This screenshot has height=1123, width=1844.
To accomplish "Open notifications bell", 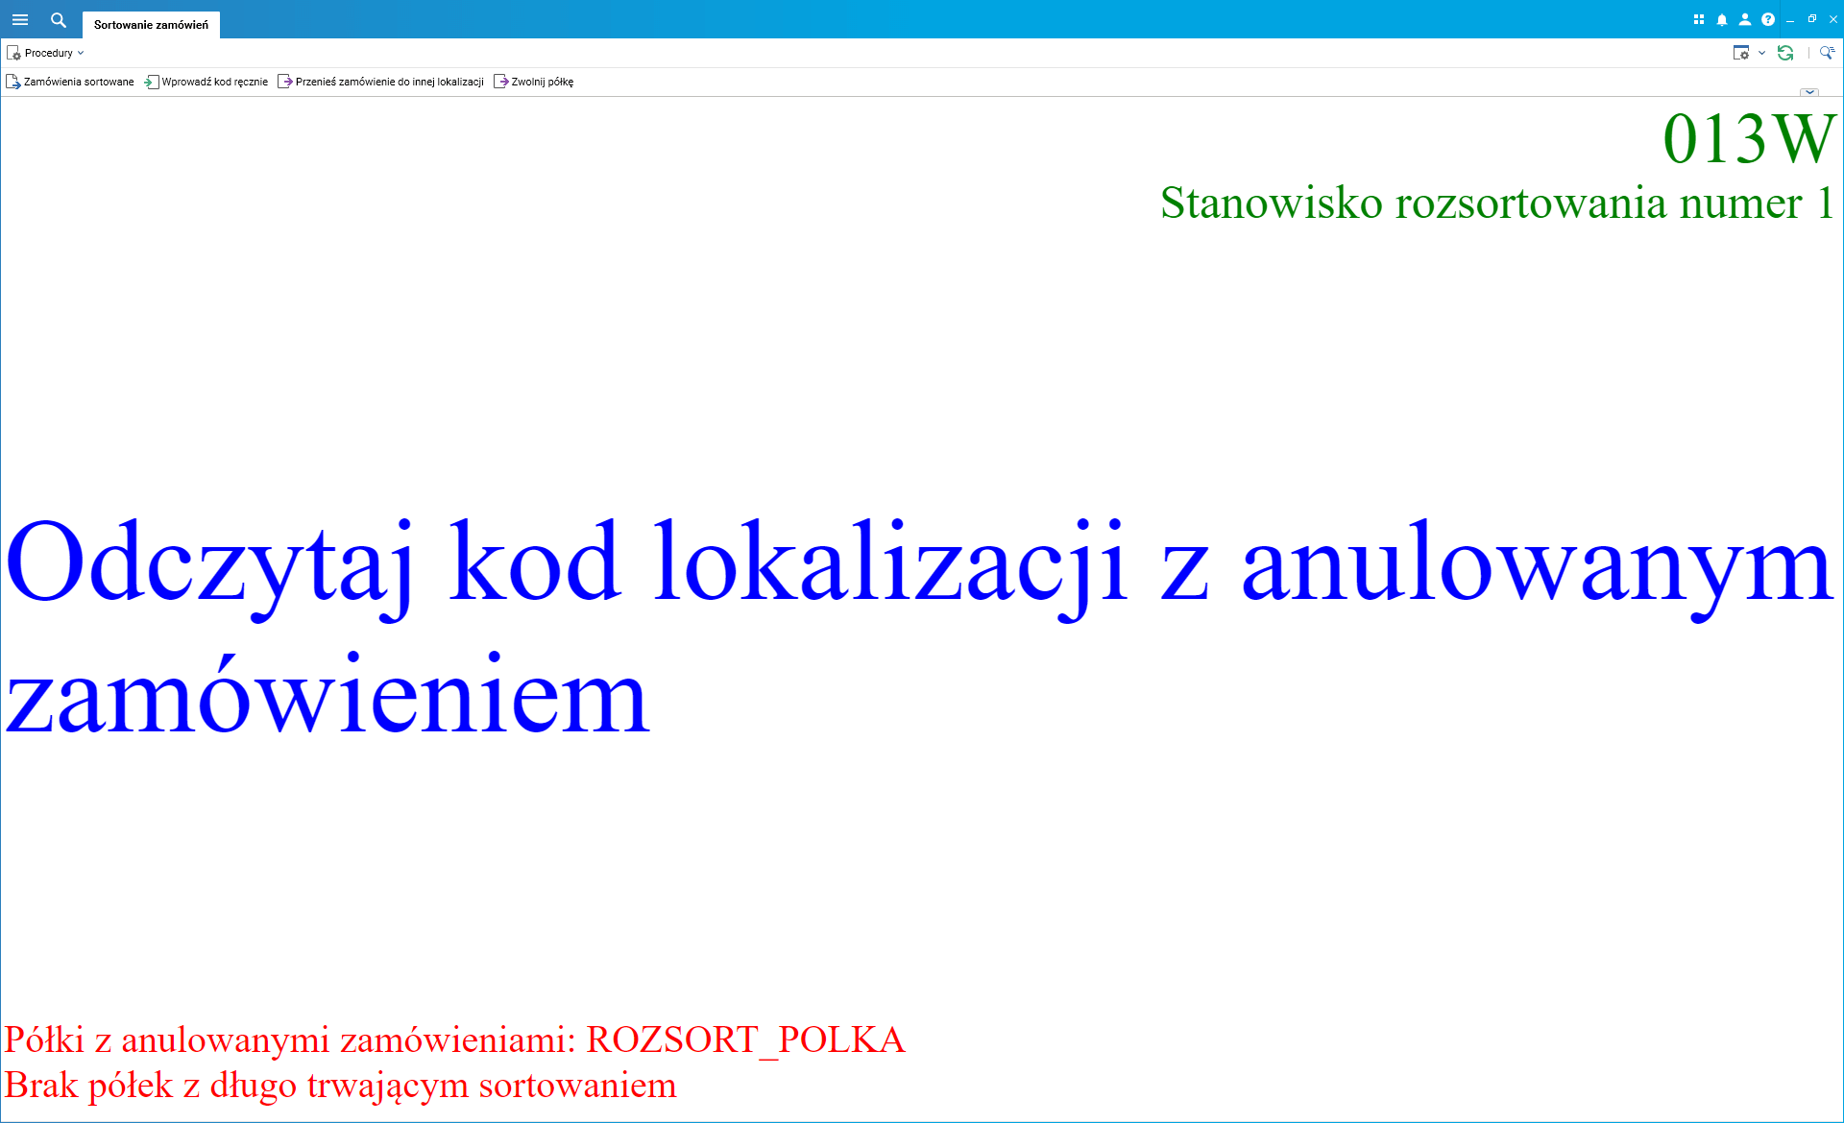I will click(1722, 19).
